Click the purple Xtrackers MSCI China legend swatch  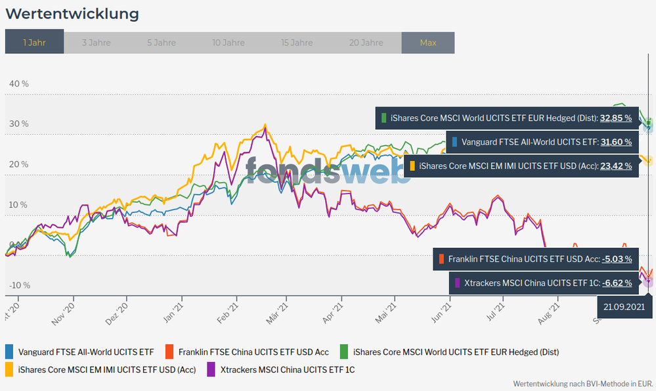(211, 369)
